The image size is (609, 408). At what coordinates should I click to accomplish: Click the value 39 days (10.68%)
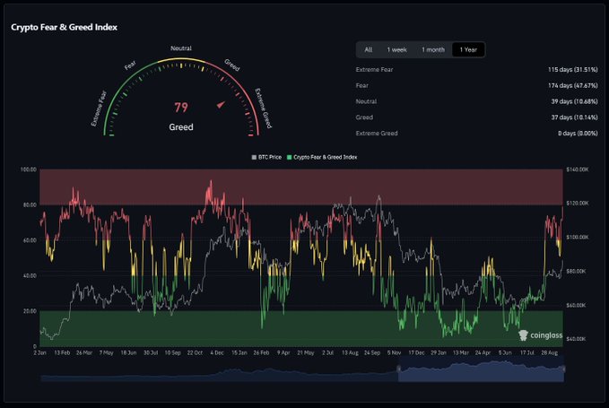[x=574, y=101]
